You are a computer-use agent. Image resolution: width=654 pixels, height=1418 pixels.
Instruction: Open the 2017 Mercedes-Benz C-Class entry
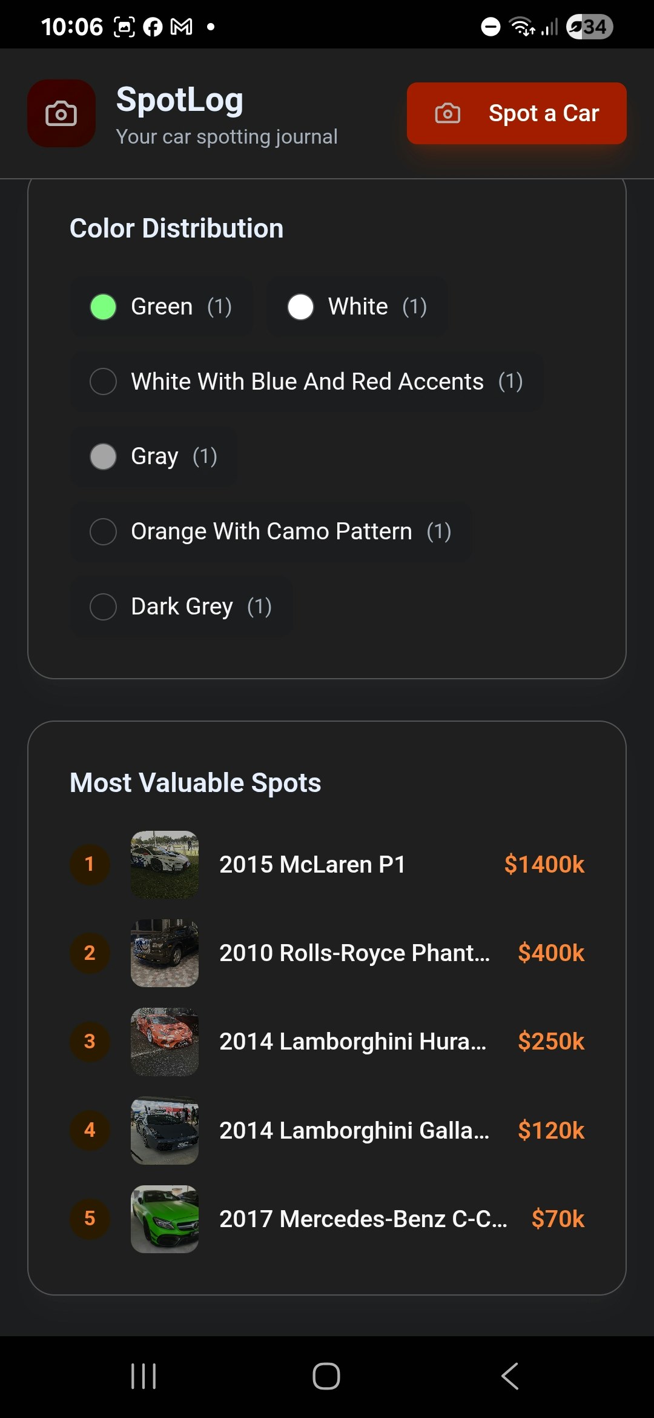point(363,1219)
